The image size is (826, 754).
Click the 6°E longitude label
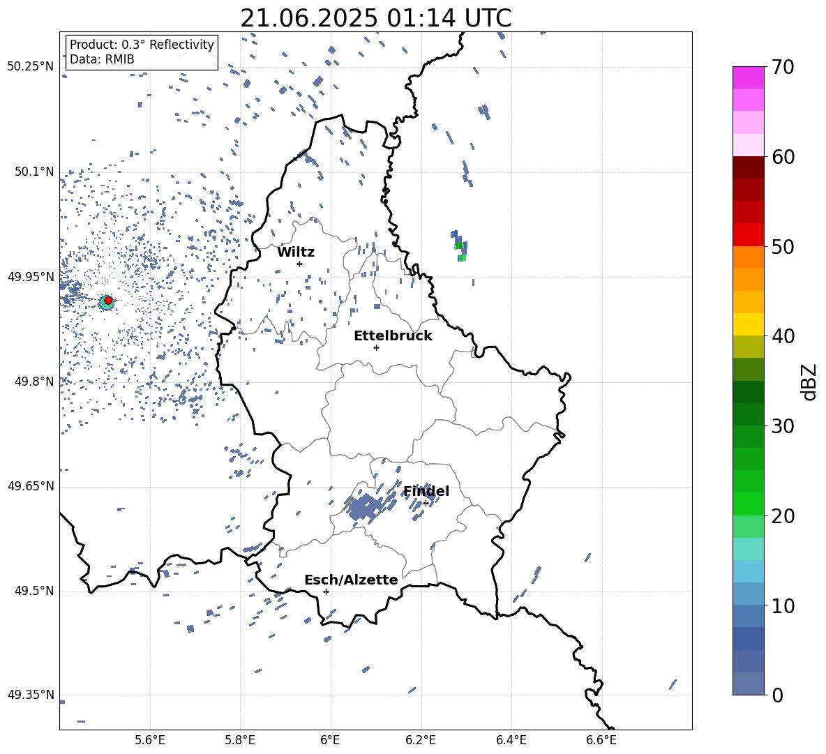[330, 740]
